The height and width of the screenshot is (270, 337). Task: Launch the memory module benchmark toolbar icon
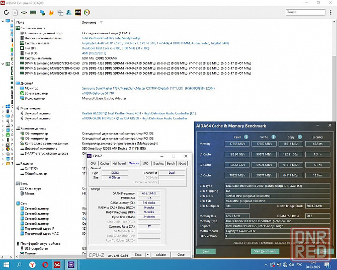(x=33, y=13)
